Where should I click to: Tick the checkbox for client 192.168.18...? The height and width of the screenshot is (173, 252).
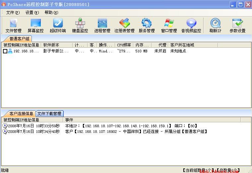click(x=5, y=51)
